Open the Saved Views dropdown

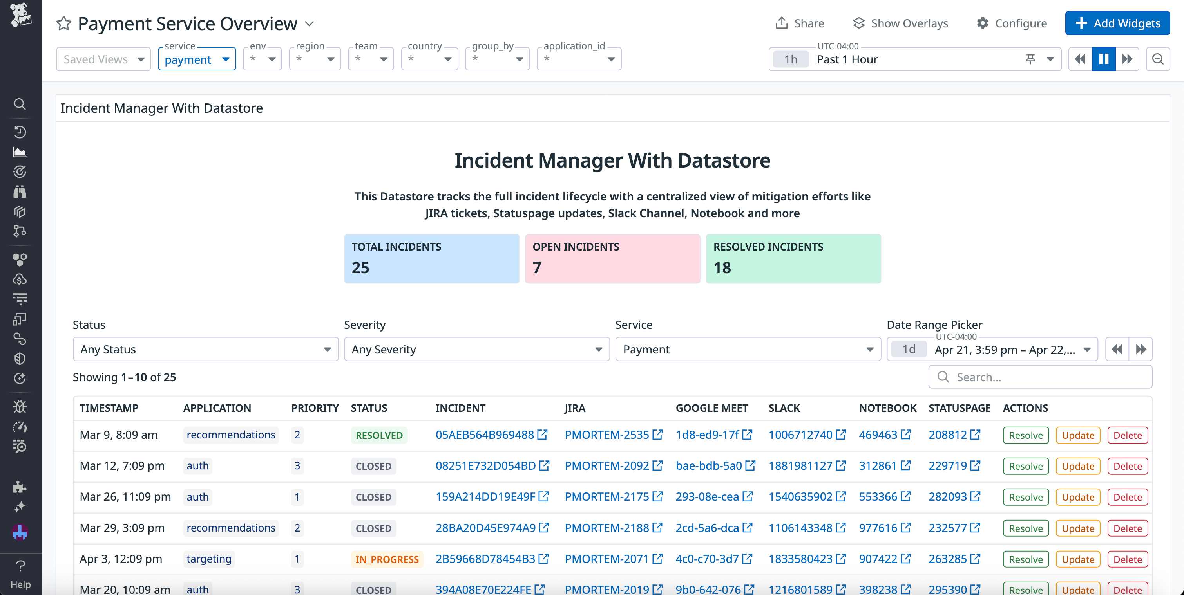103,59
